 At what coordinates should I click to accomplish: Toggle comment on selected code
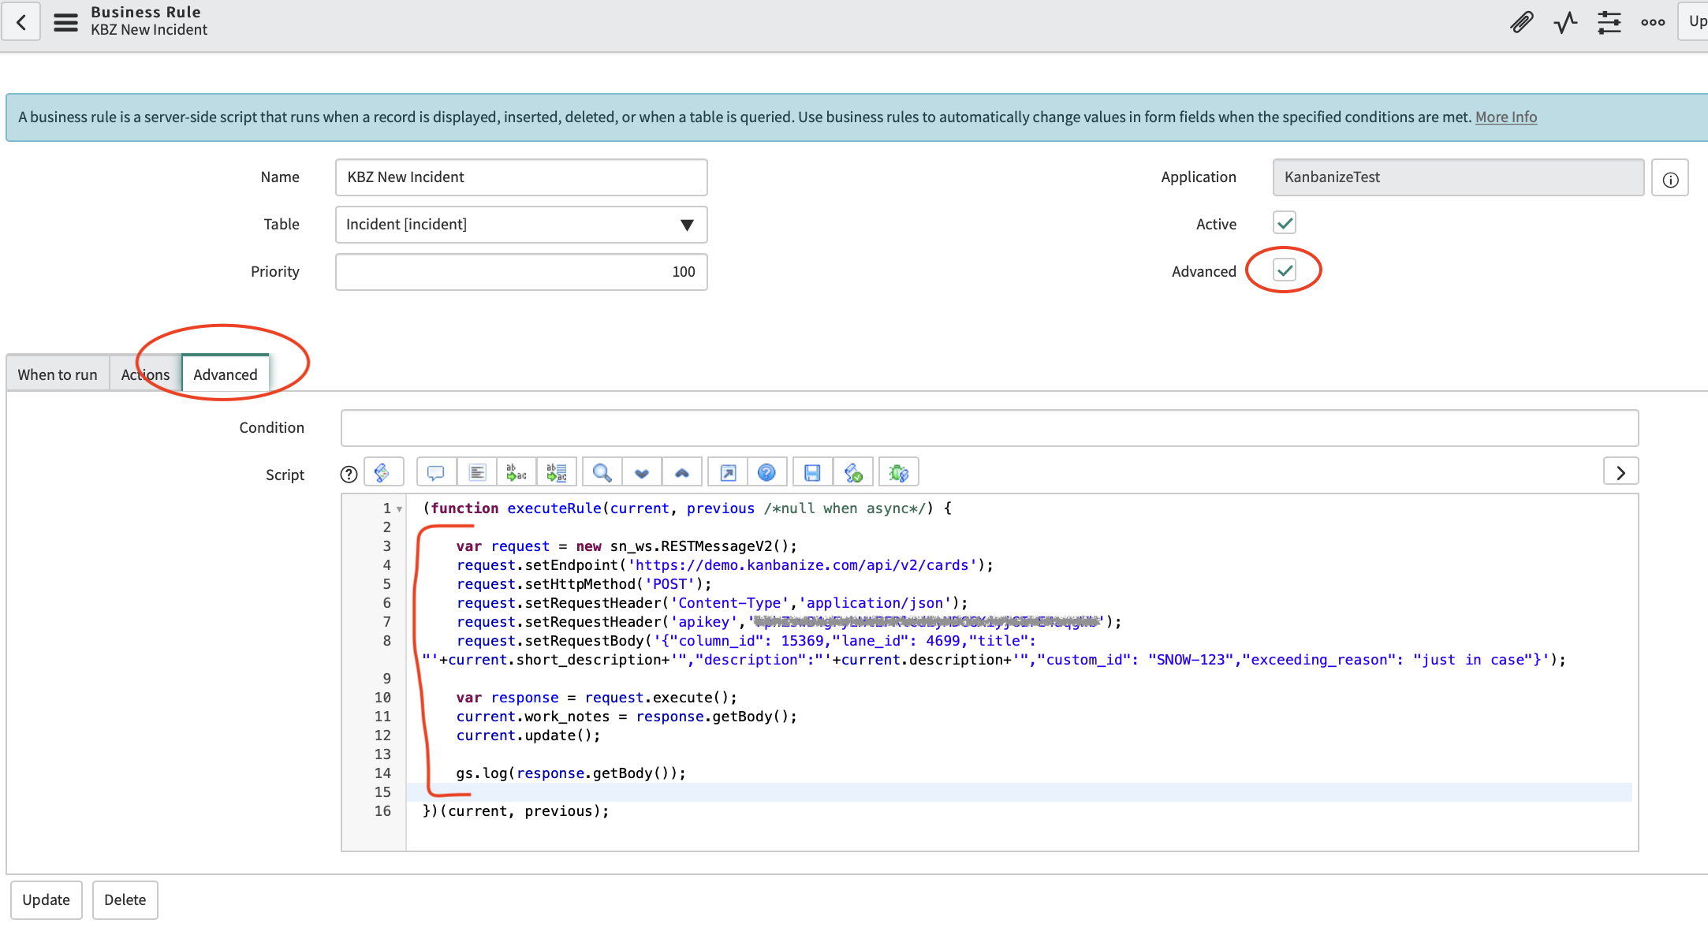point(435,472)
